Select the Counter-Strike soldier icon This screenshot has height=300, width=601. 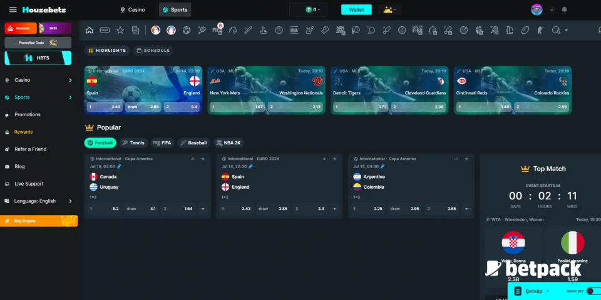point(540,30)
